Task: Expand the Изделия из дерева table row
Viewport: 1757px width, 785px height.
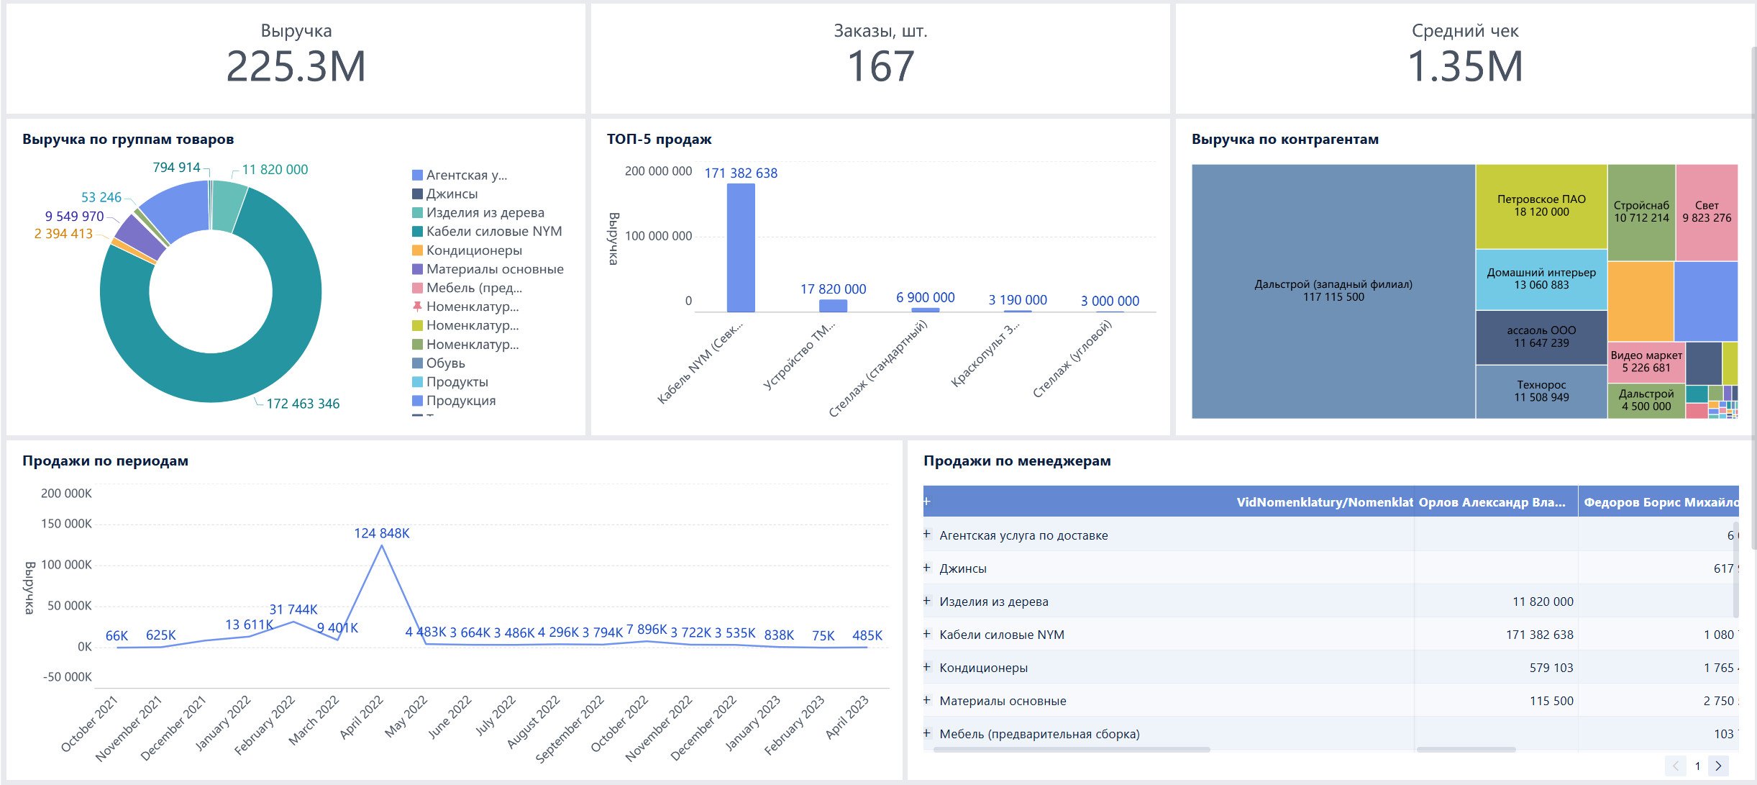Action: pos(927,601)
